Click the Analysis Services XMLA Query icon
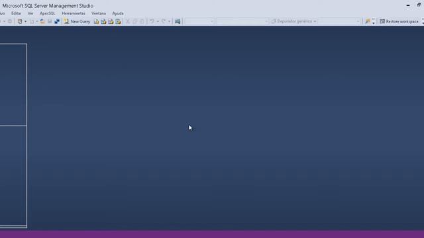Screen dimensions: 424x238 [118, 21]
